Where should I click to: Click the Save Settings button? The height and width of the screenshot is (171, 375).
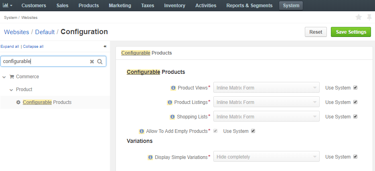click(x=351, y=32)
